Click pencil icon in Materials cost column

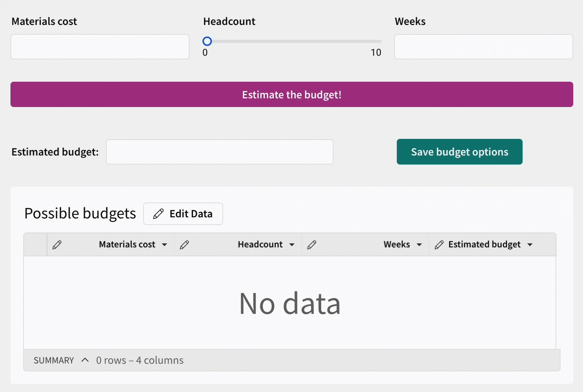click(57, 245)
